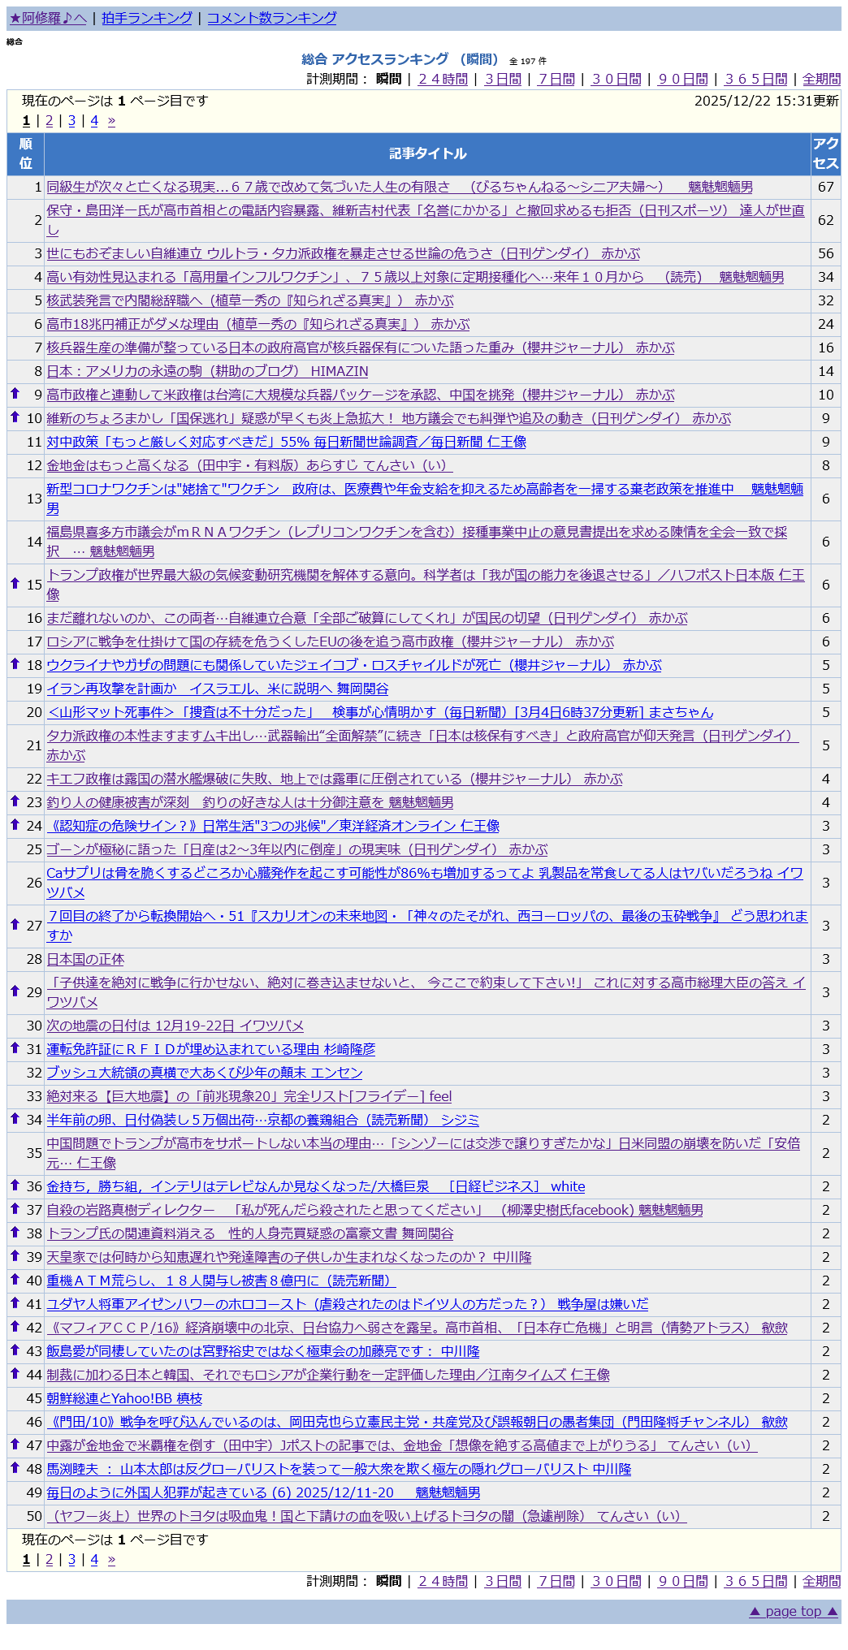The image size is (848, 1650).
Task: Return to ★阿修羅♪ home link
Action: coord(48,18)
